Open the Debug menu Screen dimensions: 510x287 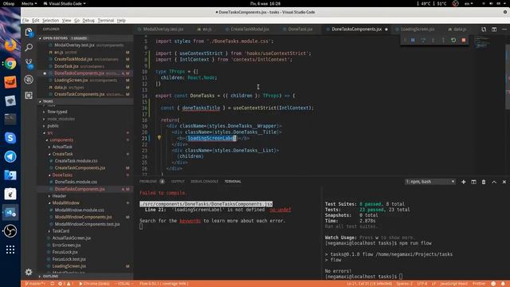(x=88, y=20)
